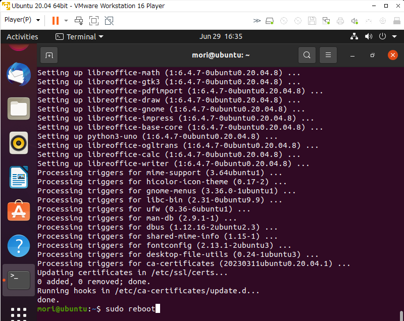This screenshot has width=404, height=321.
Task: Click '0 added, 0 removed; done.' line
Action: click(x=94, y=282)
